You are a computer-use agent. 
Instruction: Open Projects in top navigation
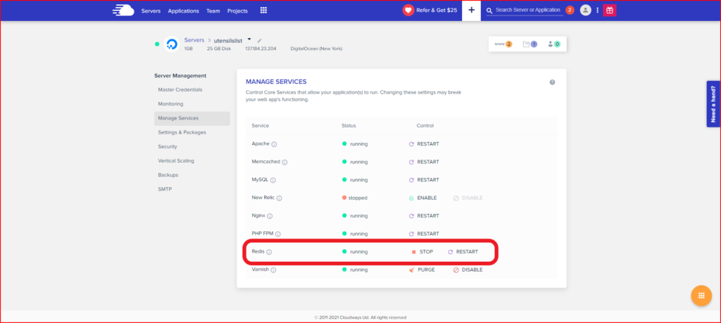coord(237,11)
